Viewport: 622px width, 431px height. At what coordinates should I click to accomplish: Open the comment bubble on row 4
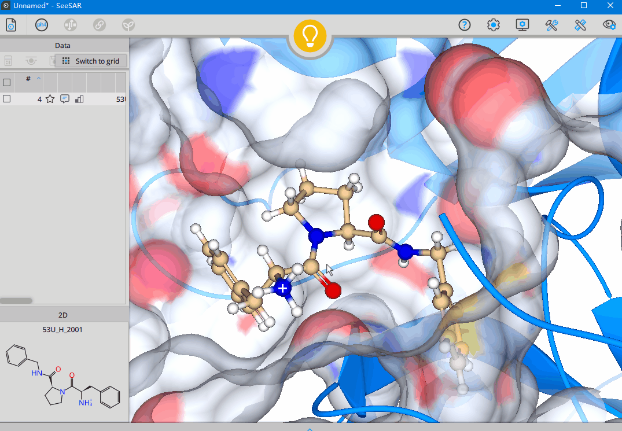[65, 99]
